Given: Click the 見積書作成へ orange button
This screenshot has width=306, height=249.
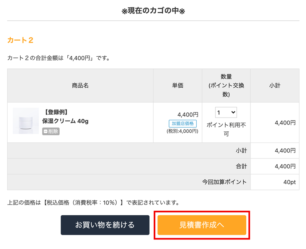Looking at the screenshot, I should click(x=202, y=225).
